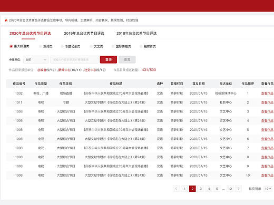
Task: Open the 每页显示 page size dropdown
Action: (x=268, y=189)
